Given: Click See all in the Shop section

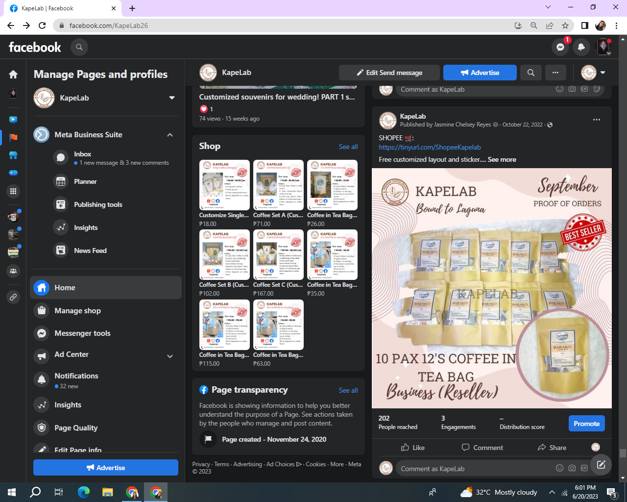Looking at the screenshot, I should tap(348, 147).
